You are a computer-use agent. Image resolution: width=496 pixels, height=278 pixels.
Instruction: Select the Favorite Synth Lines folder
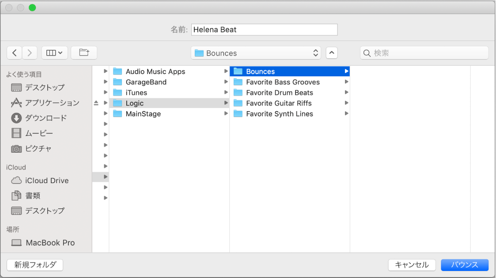tap(290, 114)
